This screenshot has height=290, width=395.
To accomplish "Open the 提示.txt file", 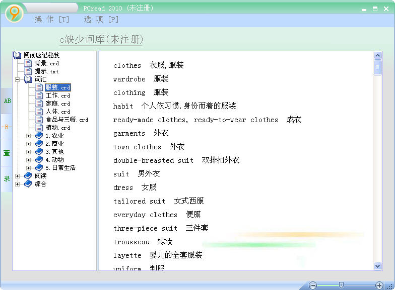I will pos(46,71).
